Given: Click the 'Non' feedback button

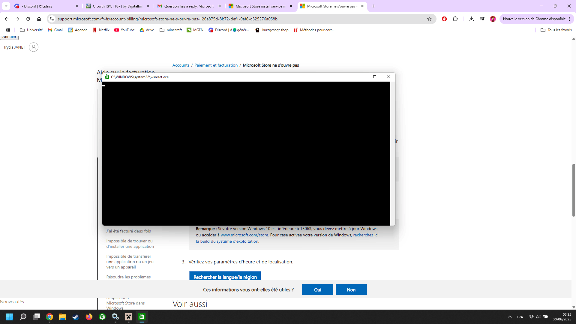Looking at the screenshot, I should coord(351,289).
